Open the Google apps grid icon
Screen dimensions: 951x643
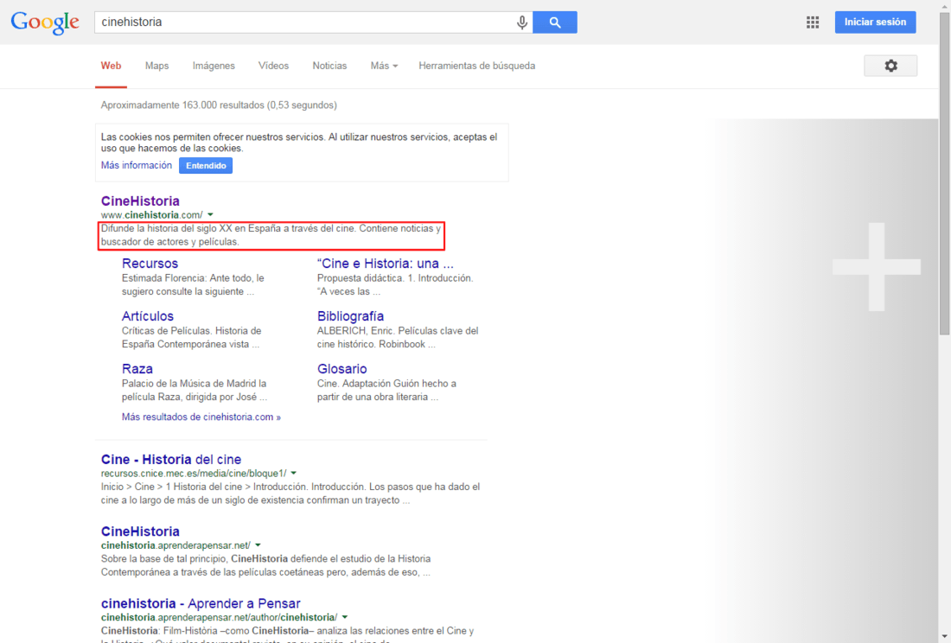pos(813,22)
